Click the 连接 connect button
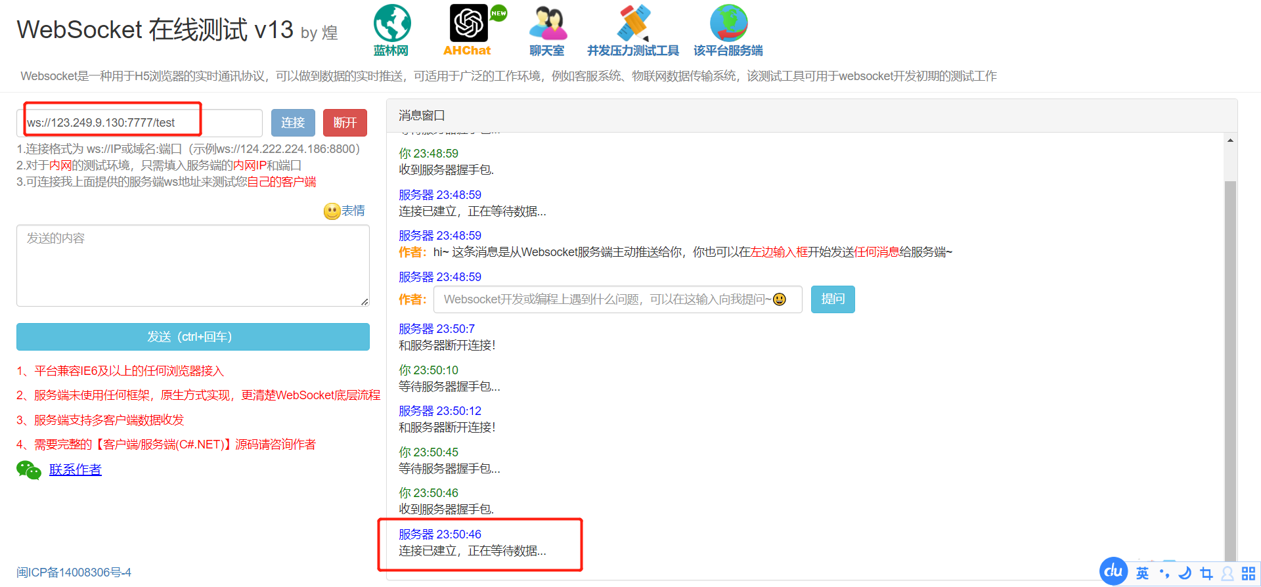Viewport: 1261px width, 587px height. (x=293, y=123)
